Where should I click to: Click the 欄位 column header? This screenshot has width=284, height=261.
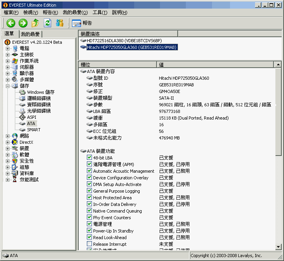(x=117, y=64)
